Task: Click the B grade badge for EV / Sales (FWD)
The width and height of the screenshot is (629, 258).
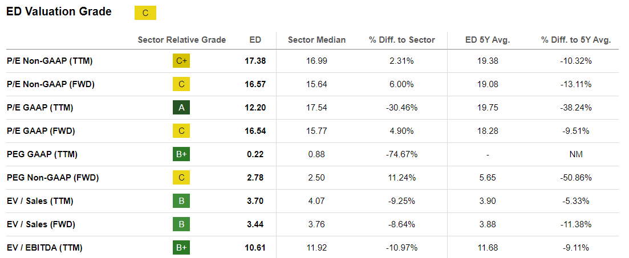Action: click(x=181, y=224)
